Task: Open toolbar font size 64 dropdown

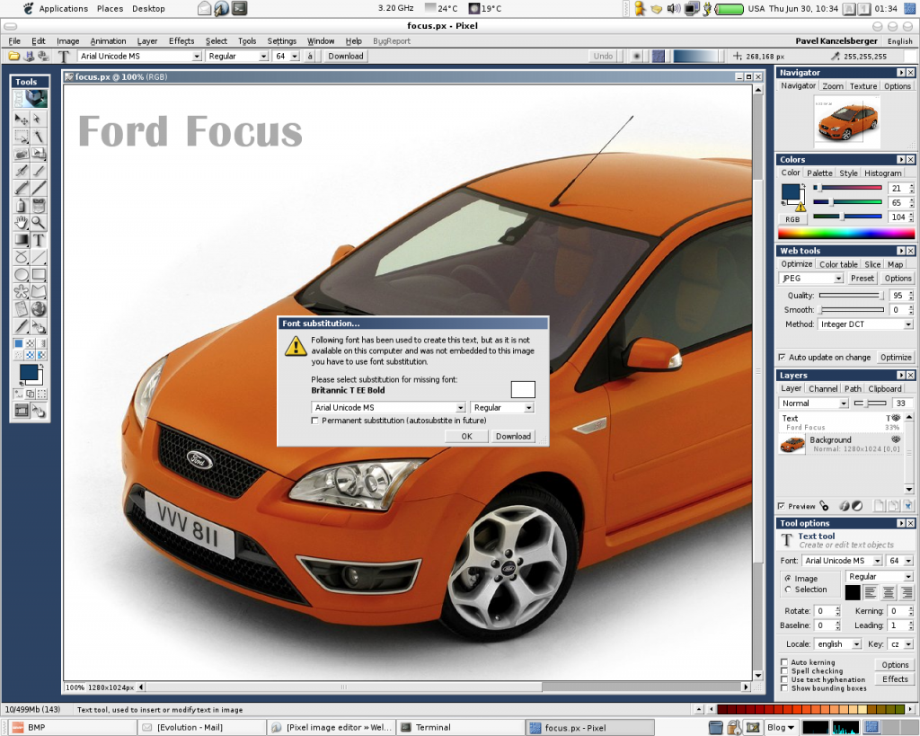Action: [295, 57]
